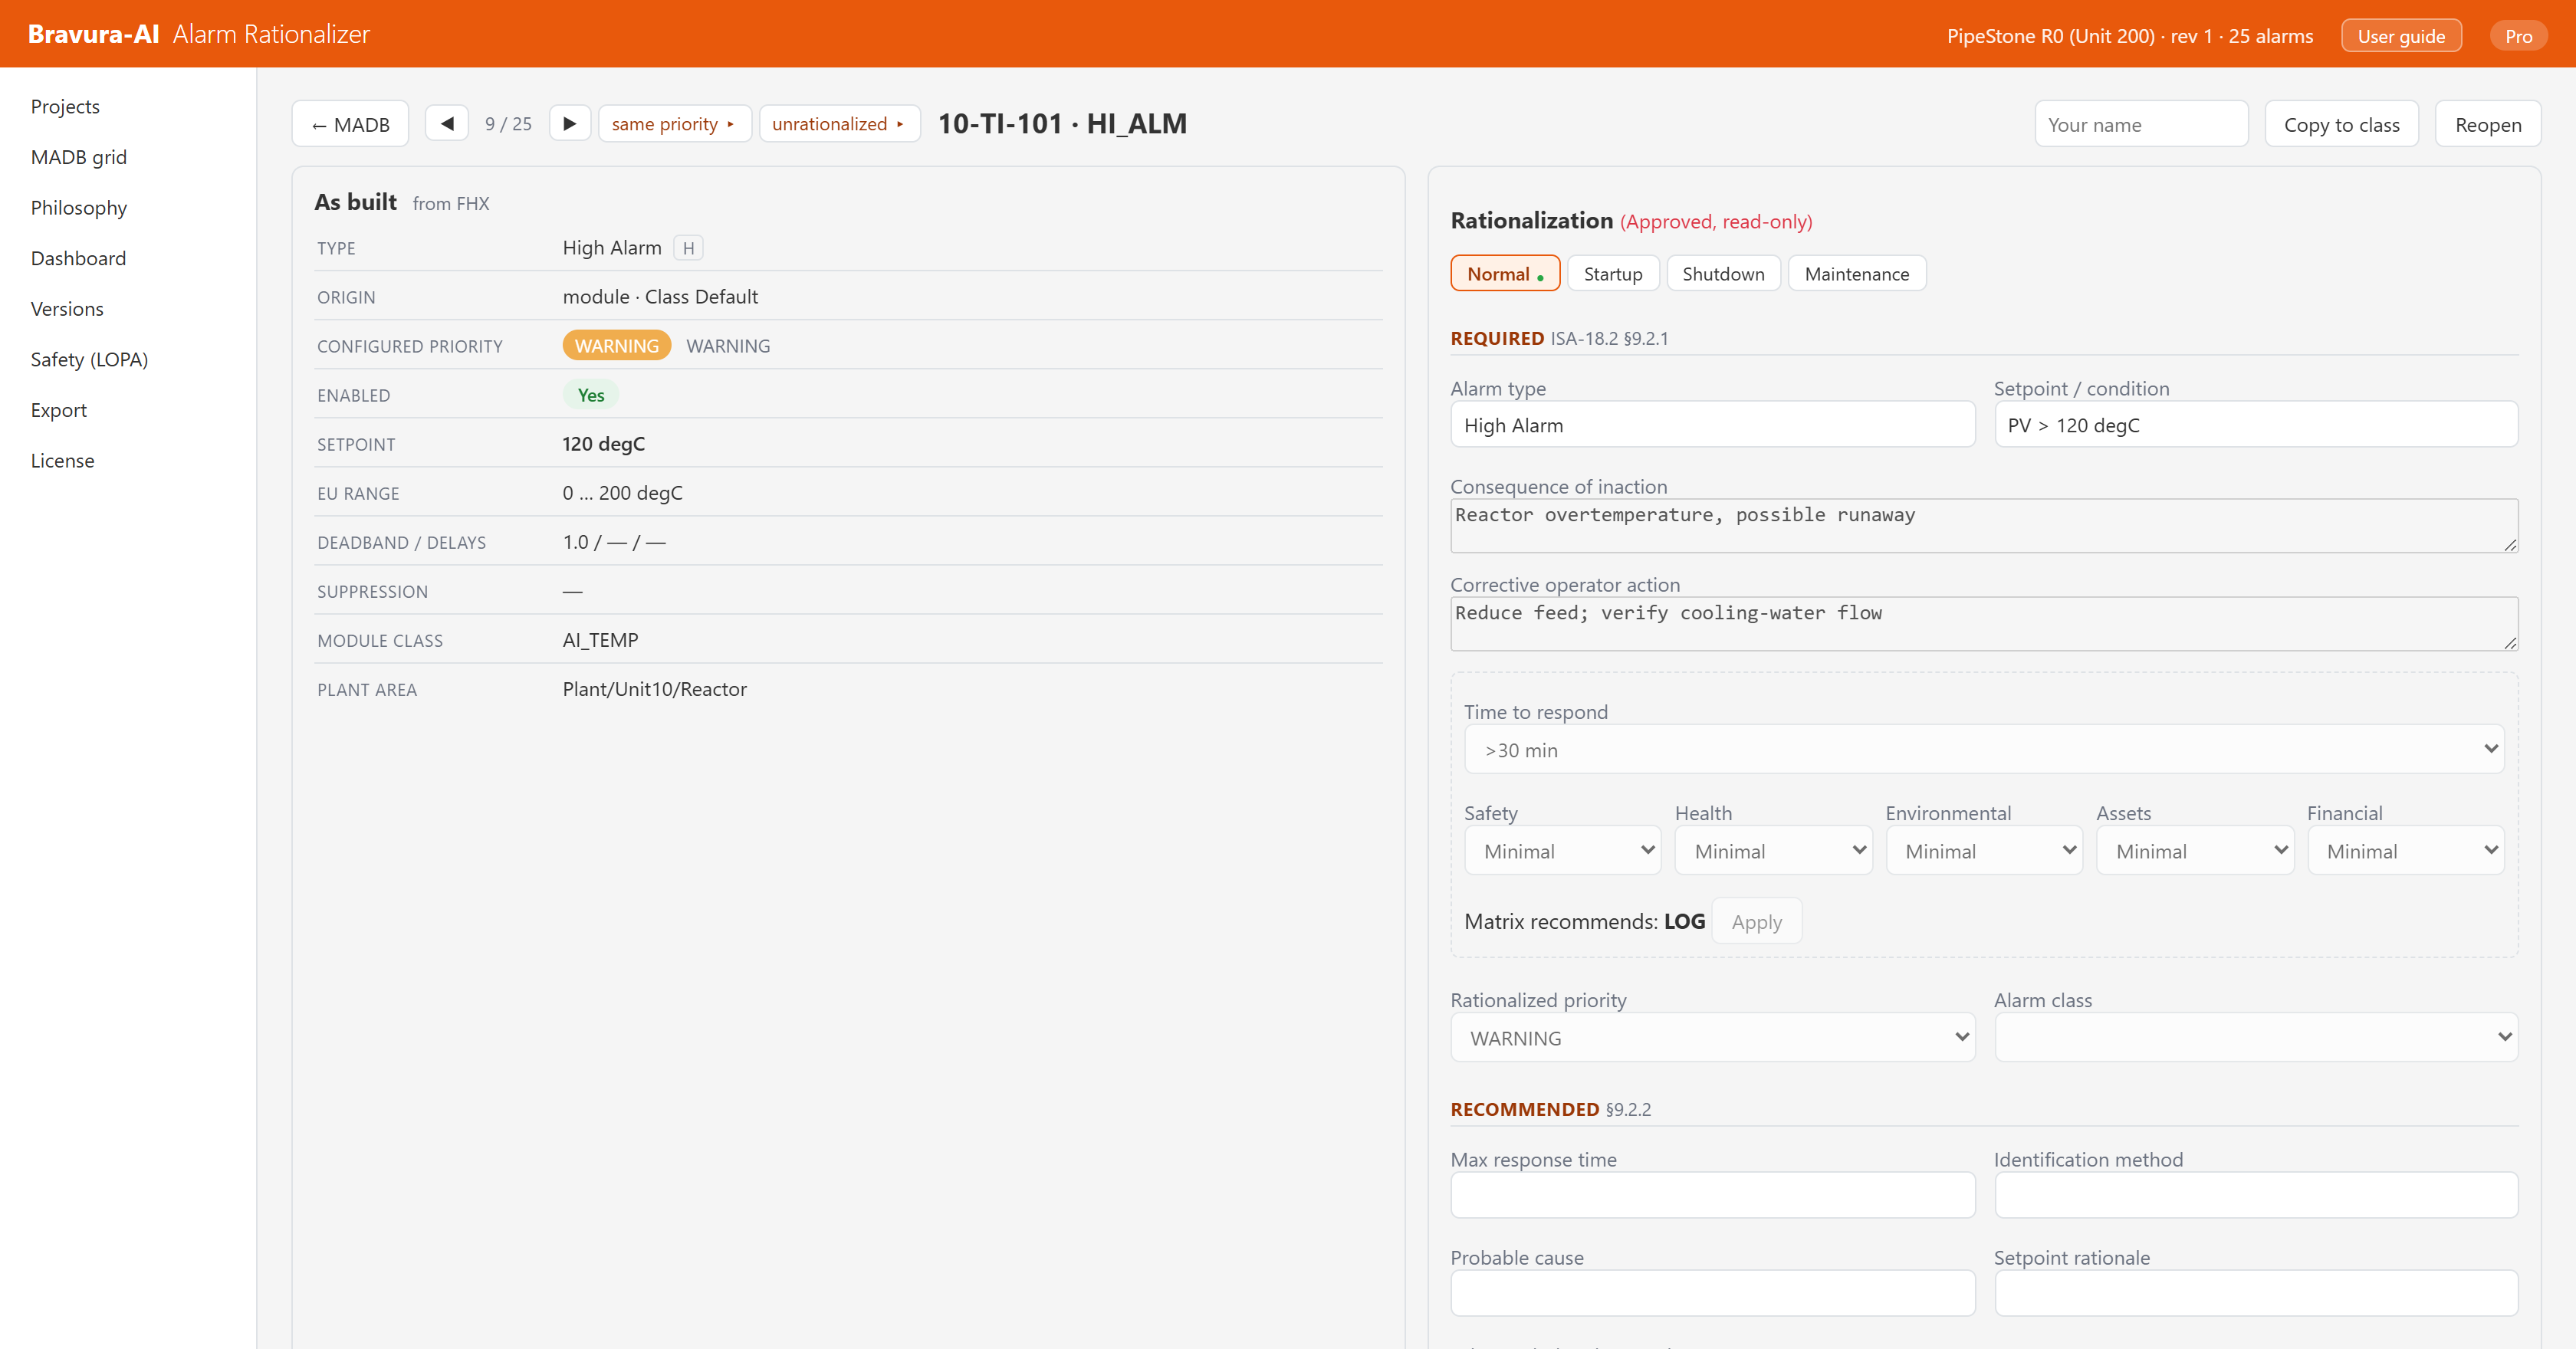Switch to the Shutdown mode tab
Image resolution: width=2576 pixels, height=1349 pixels.
pyautogui.click(x=1723, y=273)
